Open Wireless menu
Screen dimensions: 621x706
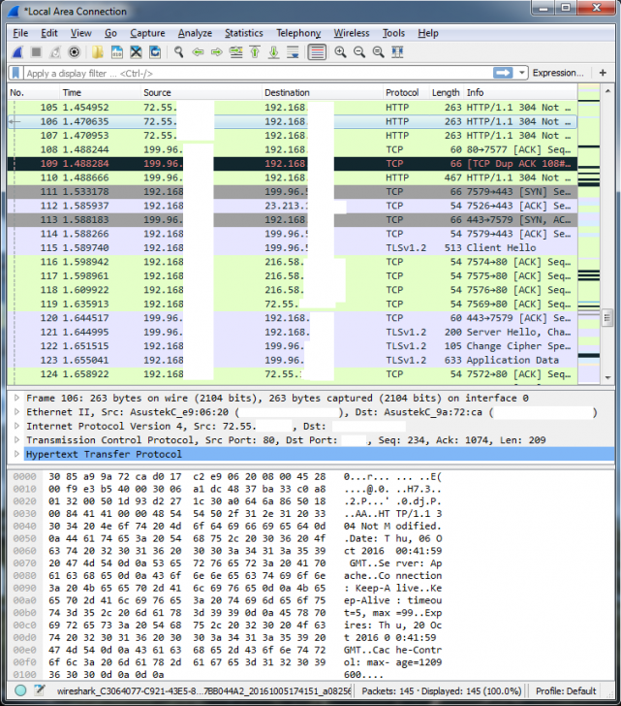click(352, 33)
